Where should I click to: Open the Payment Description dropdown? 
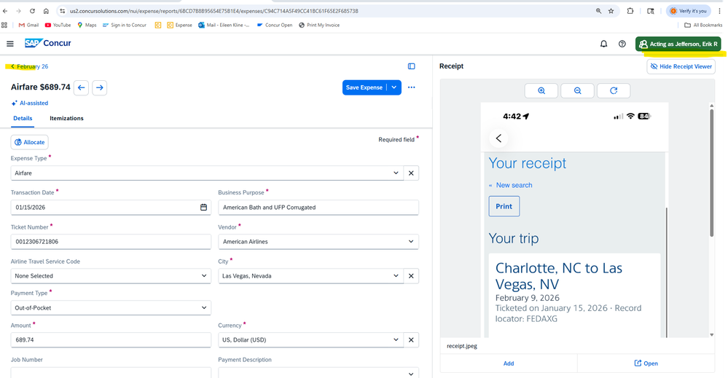pyautogui.click(x=318, y=372)
